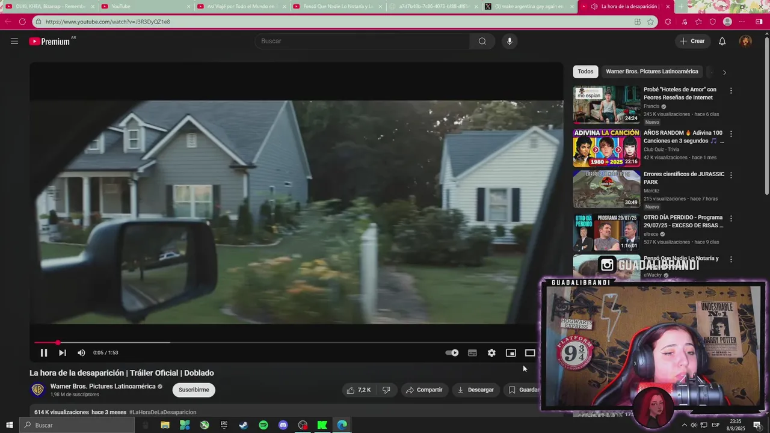Switch to Así Viajé por Todo el Mundo tab
770x433 pixels.
pyautogui.click(x=242, y=7)
